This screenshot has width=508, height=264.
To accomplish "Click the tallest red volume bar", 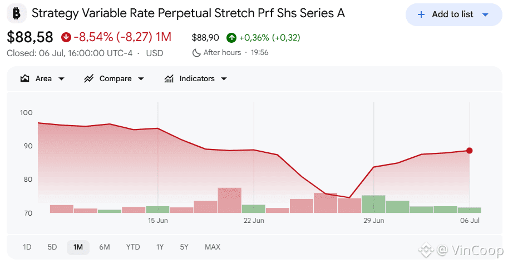I will (x=230, y=200).
